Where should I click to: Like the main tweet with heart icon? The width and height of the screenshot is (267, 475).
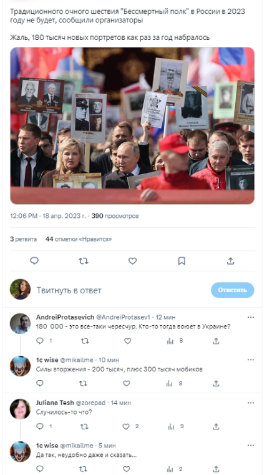[x=133, y=261]
